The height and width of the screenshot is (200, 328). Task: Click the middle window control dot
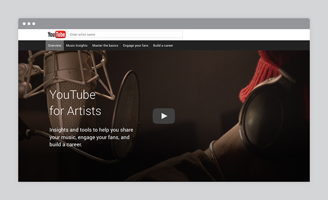pyautogui.click(x=29, y=24)
